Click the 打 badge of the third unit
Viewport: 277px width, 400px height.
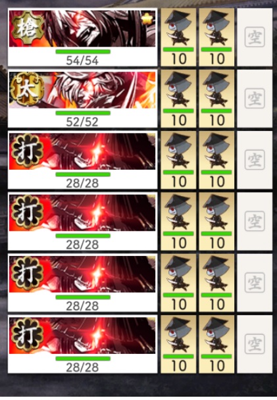27,151
